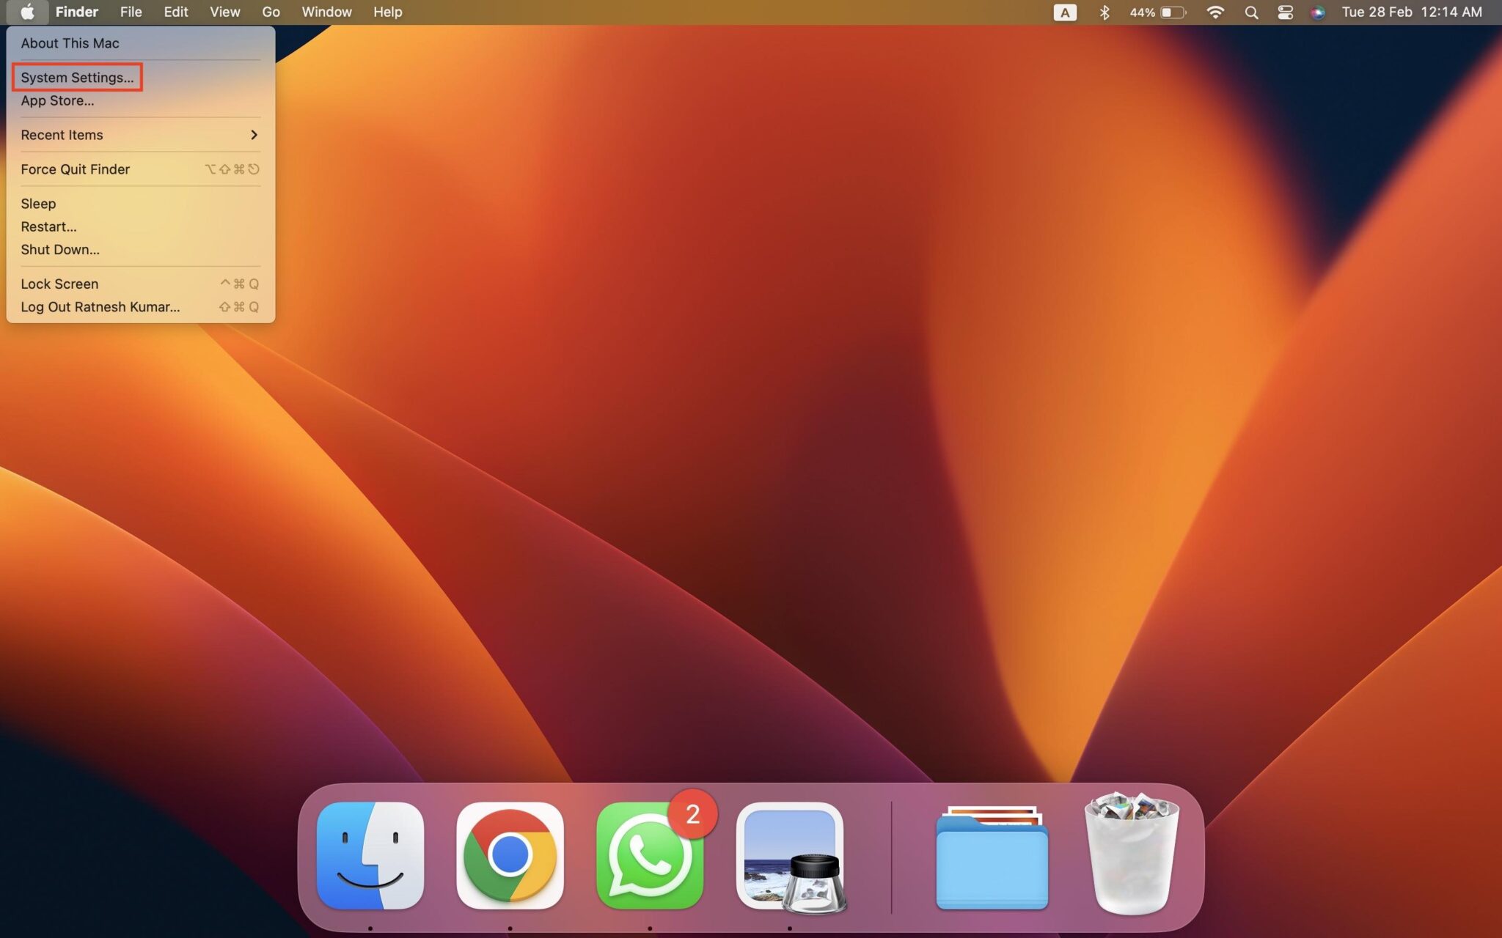
Task: Click the Help menu
Action: [387, 12]
